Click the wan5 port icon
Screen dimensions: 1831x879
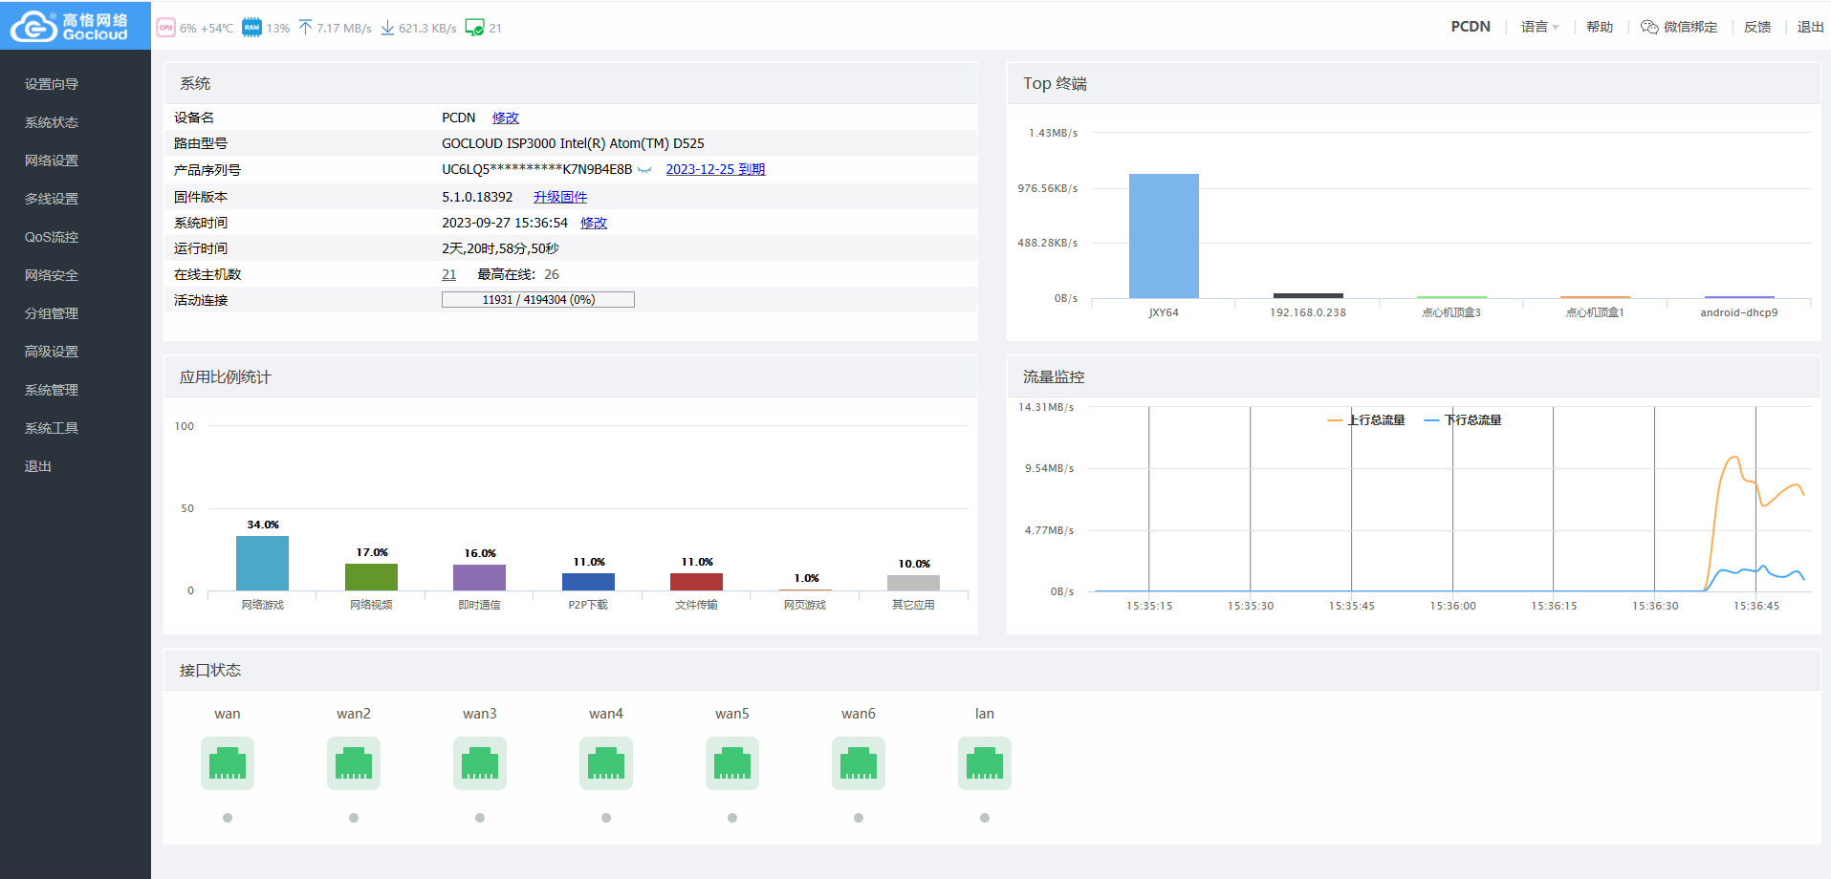coord(731,763)
